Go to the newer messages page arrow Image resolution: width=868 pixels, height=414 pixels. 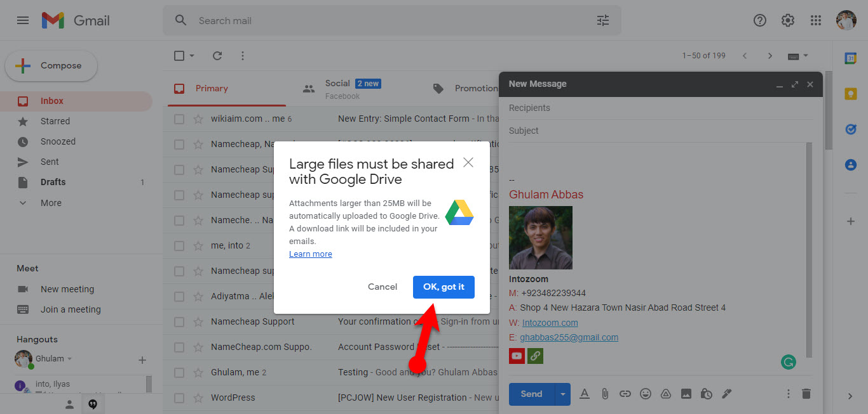[x=745, y=56]
